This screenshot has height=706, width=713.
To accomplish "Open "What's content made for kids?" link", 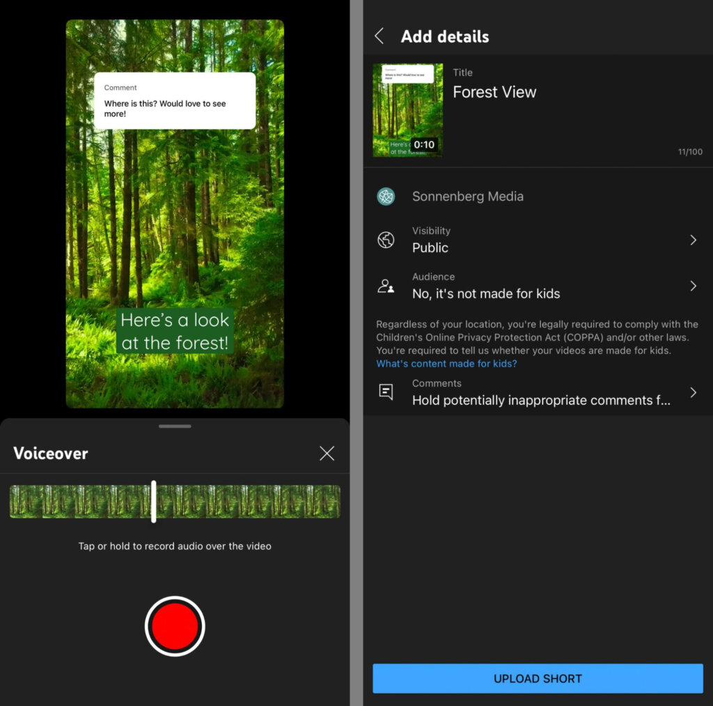I will [446, 364].
